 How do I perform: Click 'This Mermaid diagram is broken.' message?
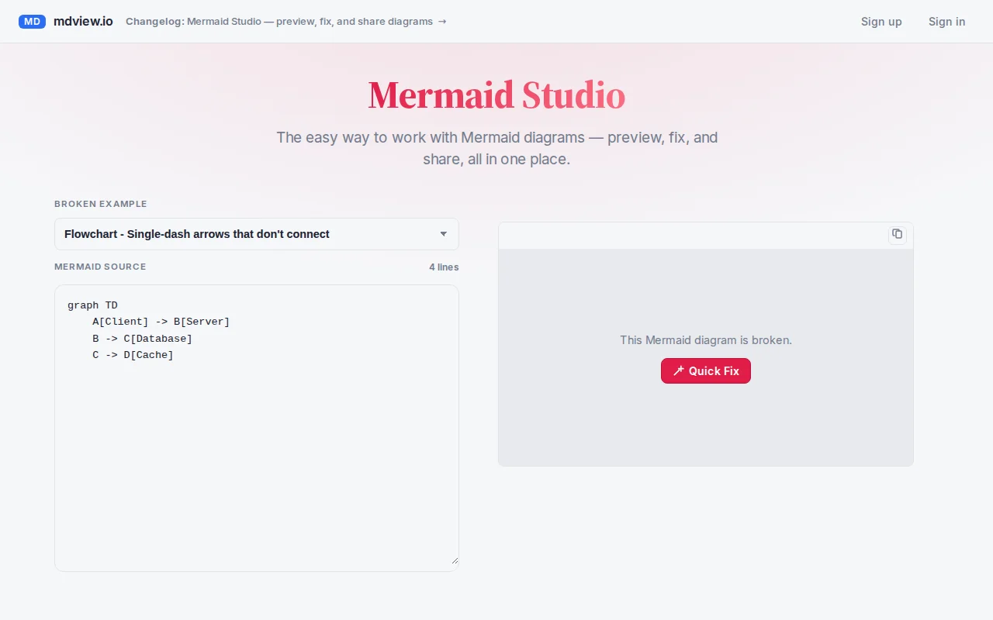click(x=706, y=340)
